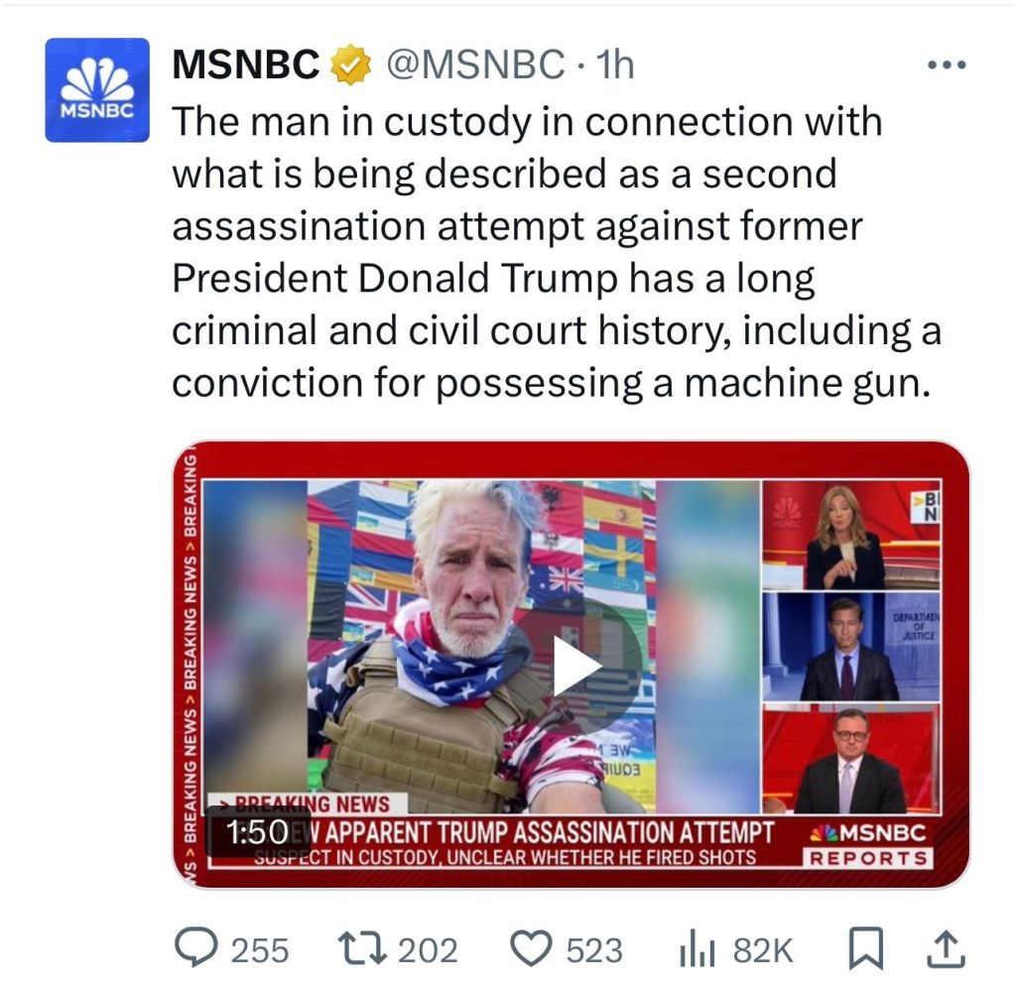Click the 255 replies count
The width and height of the screenshot is (1016, 993).
point(260,950)
